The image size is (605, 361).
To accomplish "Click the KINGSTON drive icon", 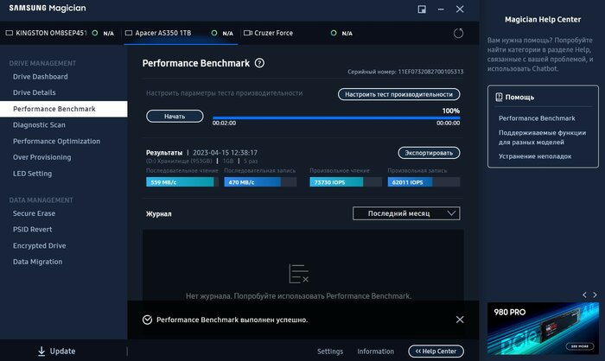I will pos(10,33).
